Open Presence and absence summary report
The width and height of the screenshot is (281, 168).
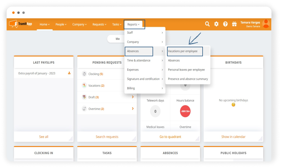[x=188, y=79]
